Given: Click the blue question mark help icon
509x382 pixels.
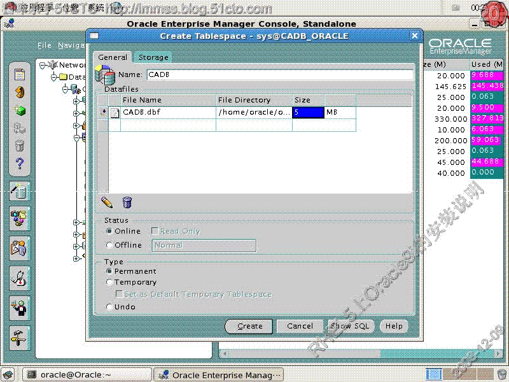Looking at the screenshot, I should 20,164.
